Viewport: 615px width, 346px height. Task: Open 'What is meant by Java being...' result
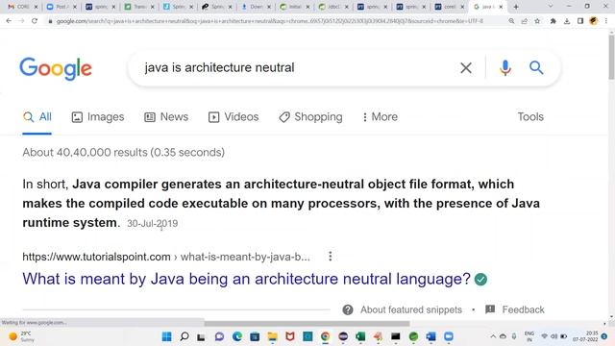click(246, 279)
